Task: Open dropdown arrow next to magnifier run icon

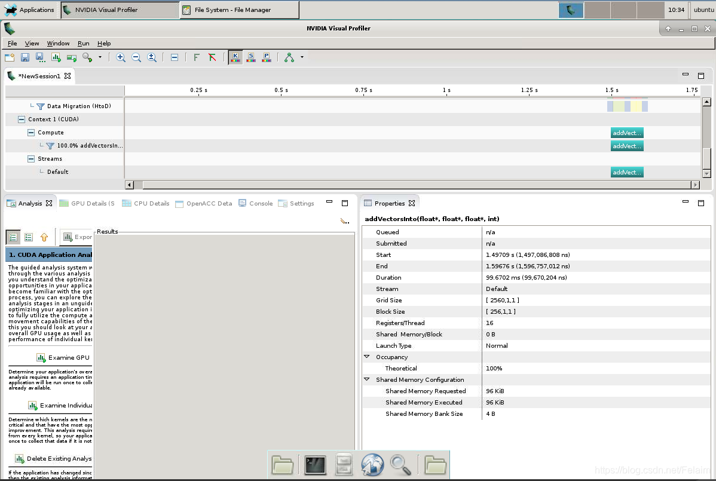Action: tap(100, 57)
